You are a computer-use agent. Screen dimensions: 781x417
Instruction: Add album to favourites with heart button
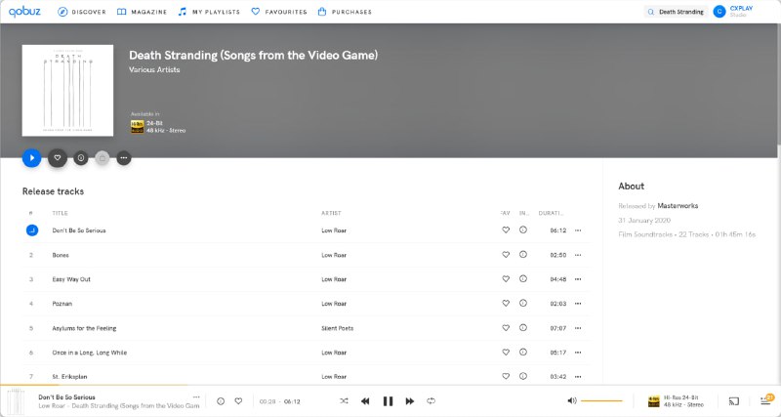tap(58, 157)
